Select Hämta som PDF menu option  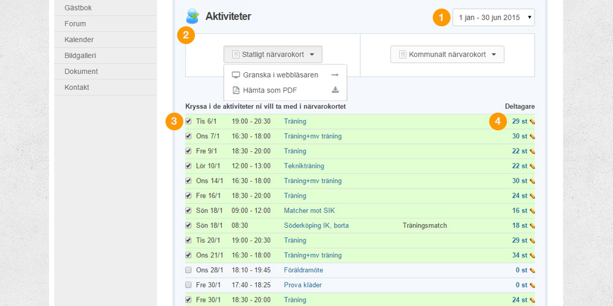(x=270, y=91)
